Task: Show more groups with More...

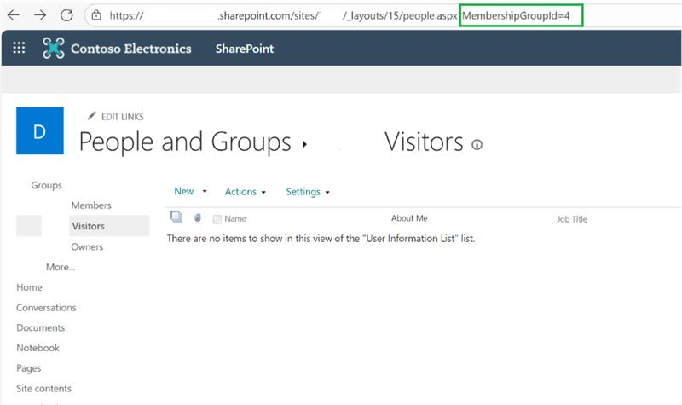Action: pyautogui.click(x=61, y=267)
